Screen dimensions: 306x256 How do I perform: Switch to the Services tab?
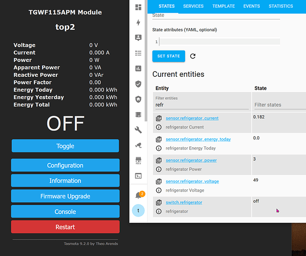click(193, 6)
